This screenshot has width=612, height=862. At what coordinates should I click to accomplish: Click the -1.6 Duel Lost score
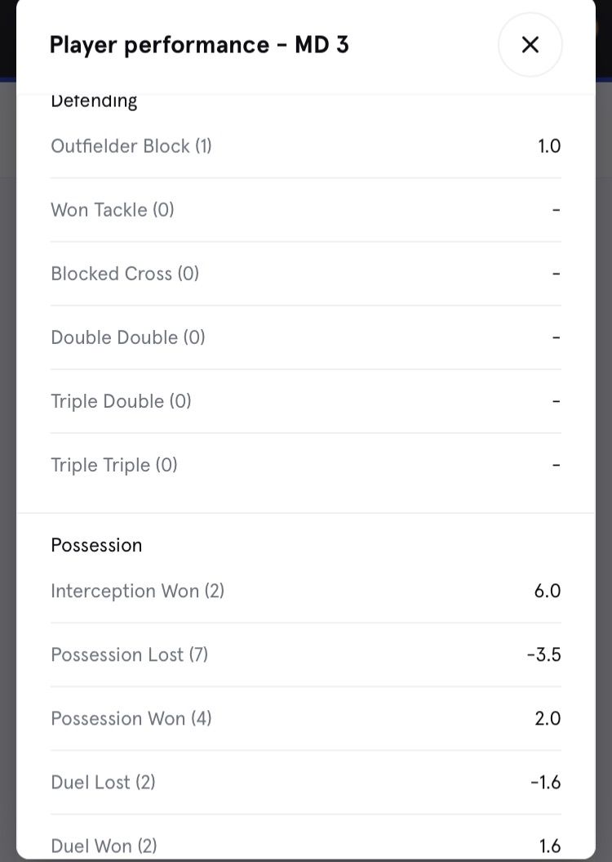(x=545, y=782)
